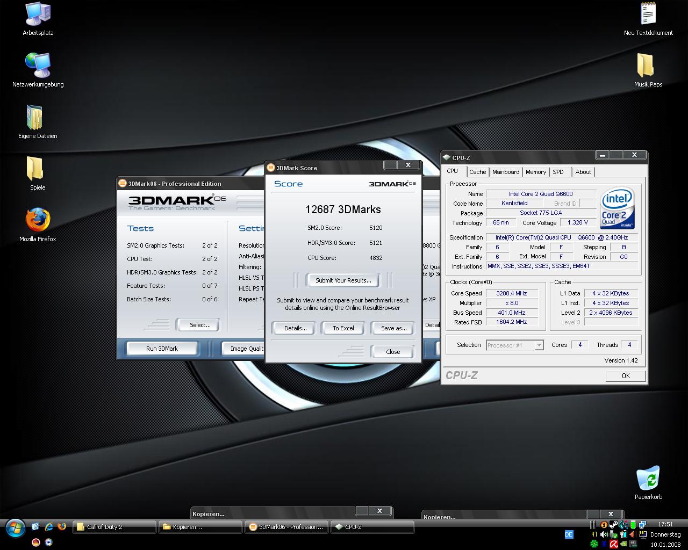Click OK in the CPU-Z window
Screen dimensions: 688x550
tap(626, 376)
